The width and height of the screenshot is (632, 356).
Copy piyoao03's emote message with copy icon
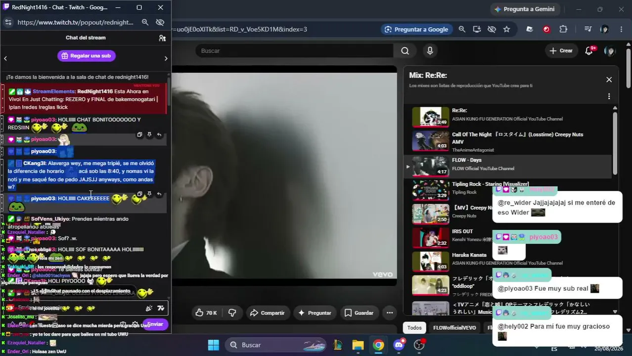click(x=139, y=134)
